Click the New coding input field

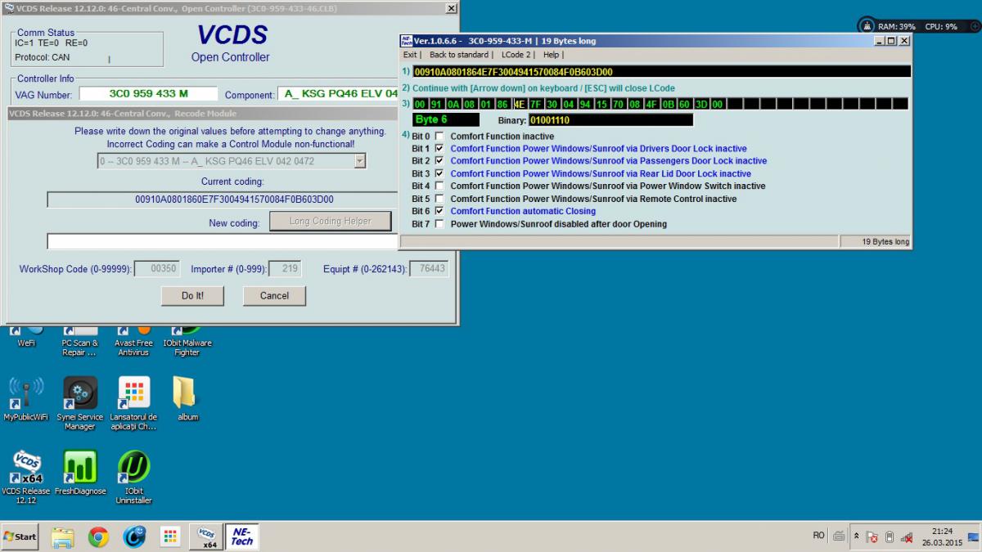click(223, 241)
